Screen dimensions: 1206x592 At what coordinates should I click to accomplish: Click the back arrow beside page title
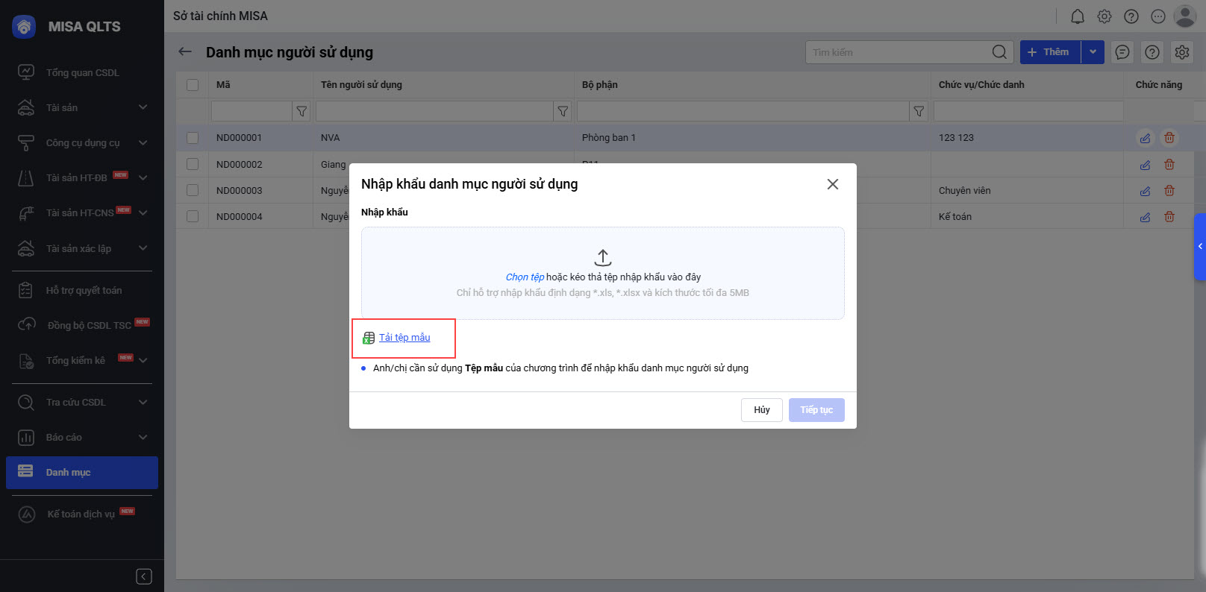[x=185, y=52]
